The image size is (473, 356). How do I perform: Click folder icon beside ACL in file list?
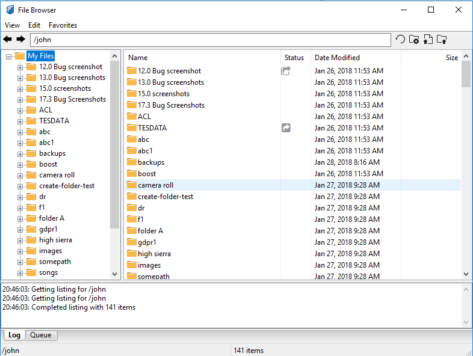tap(132, 116)
